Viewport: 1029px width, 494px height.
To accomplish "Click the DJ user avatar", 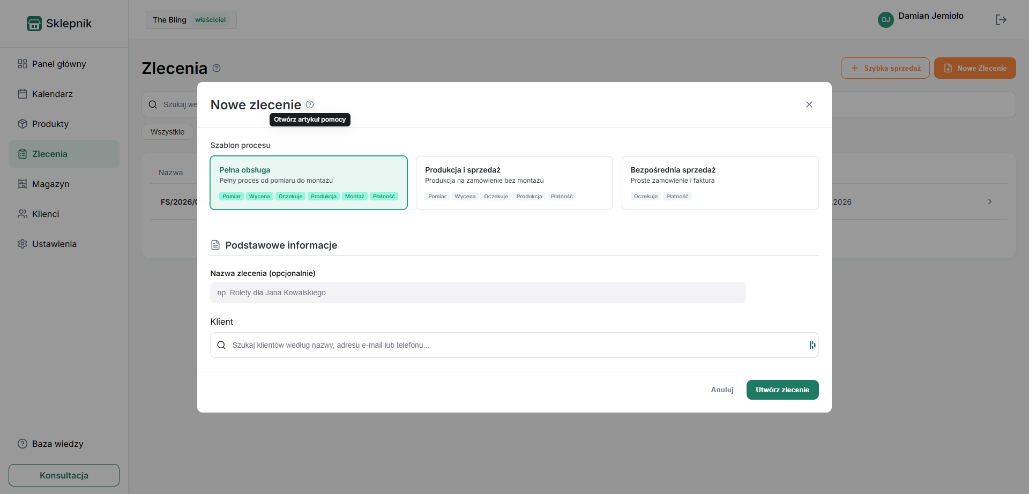I will click(x=886, y=20).
